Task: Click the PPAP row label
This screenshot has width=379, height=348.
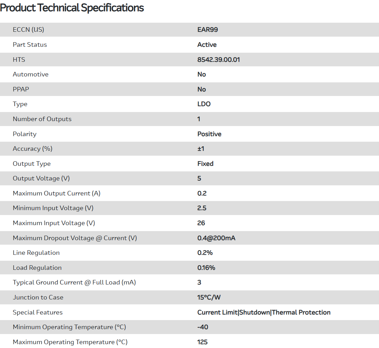Action: coord(21,89)
